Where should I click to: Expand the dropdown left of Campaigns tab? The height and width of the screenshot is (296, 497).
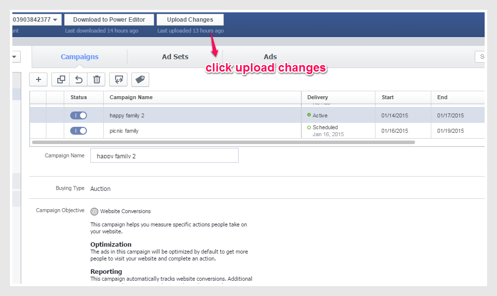tap(15, 57)
